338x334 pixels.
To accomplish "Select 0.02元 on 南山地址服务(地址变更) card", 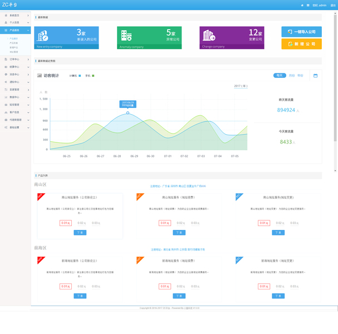I will coord(280,223).
